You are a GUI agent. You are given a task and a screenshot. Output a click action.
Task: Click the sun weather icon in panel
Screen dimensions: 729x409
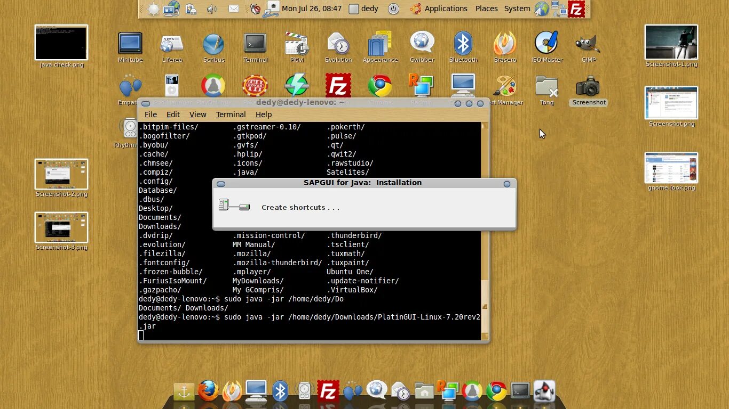(x=154, y=9)
